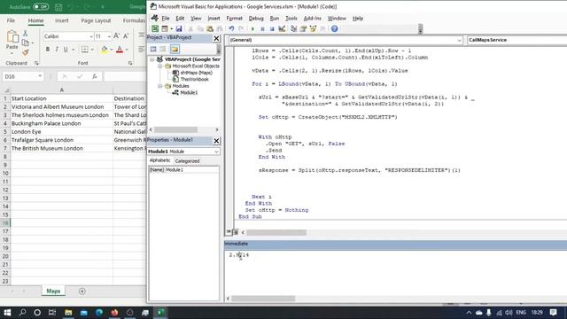Click Excel File tab
Viewport: 567px width, 319px height.
coord(11,20)
